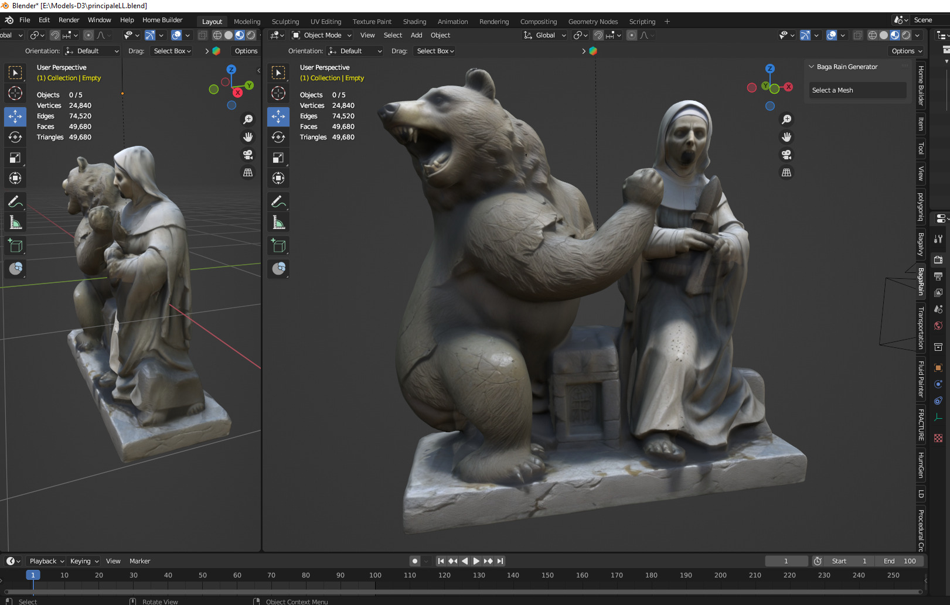The height and width of the screenshot is (605, 950).
Task: Open right viewport Options dropdown
Action: pos(907,51)
